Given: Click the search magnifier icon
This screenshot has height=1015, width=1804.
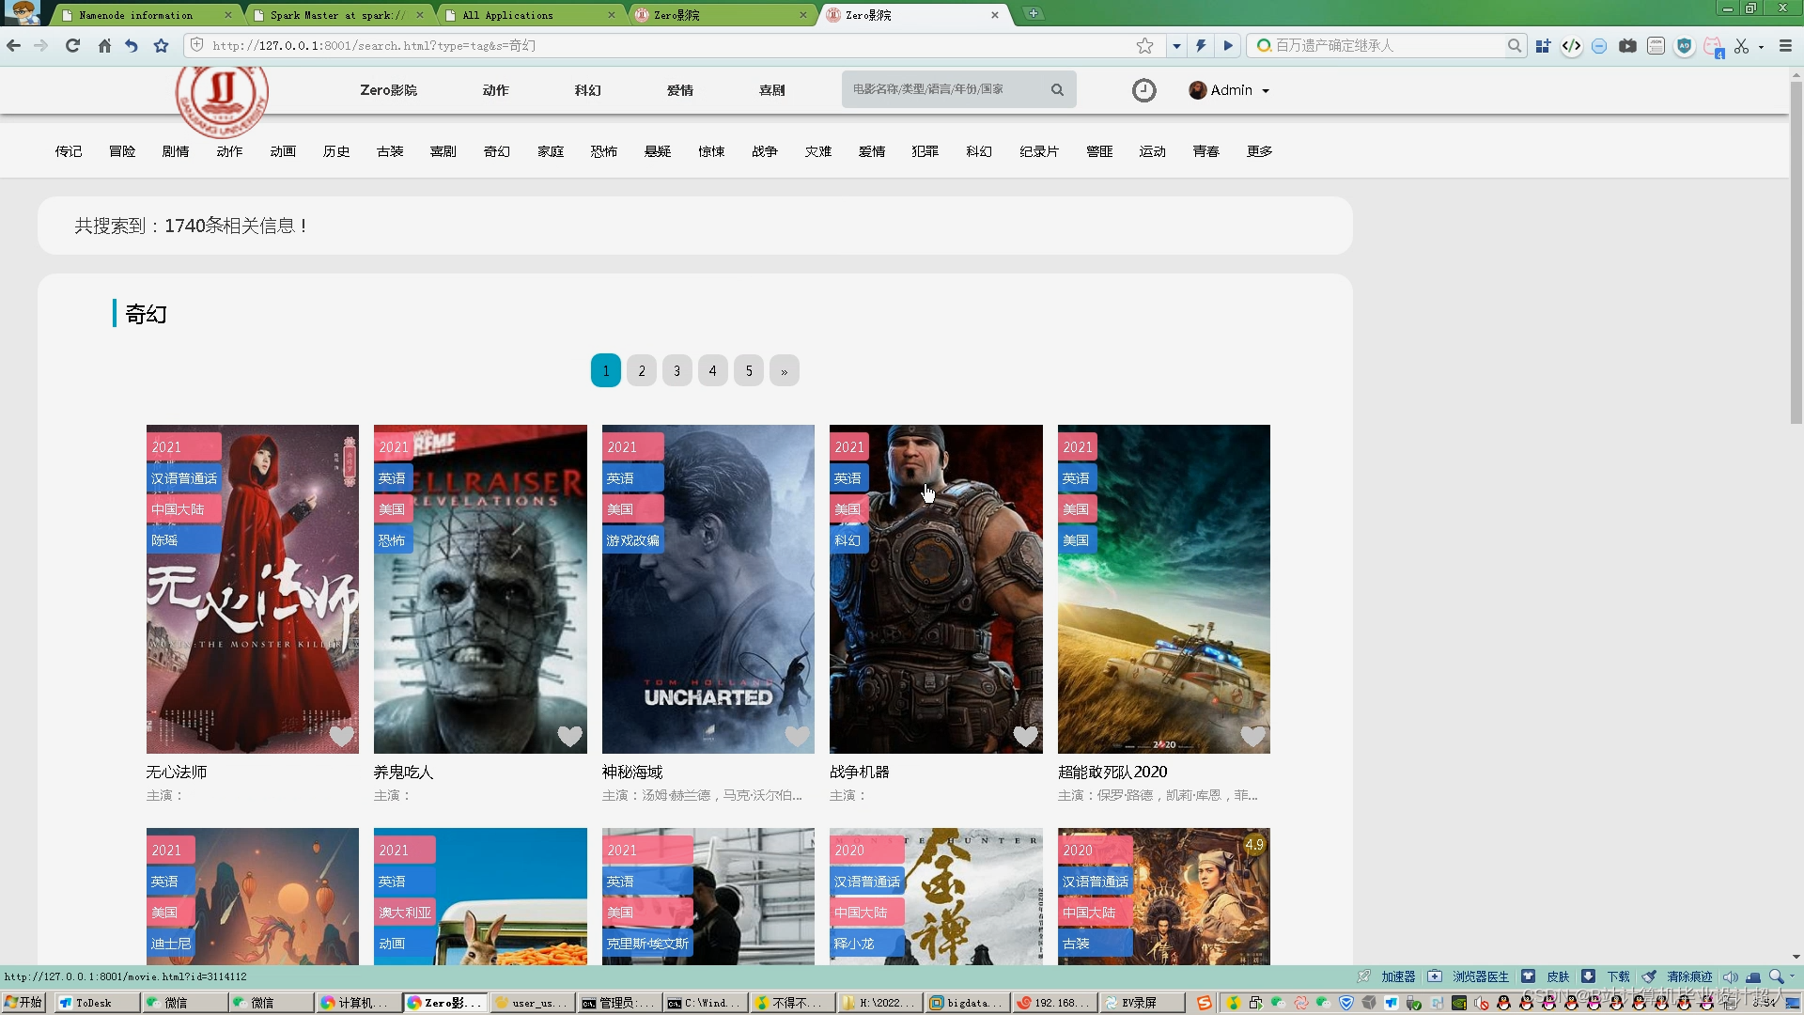Looking at the screenshot, I should click(x=1057, y=90).
